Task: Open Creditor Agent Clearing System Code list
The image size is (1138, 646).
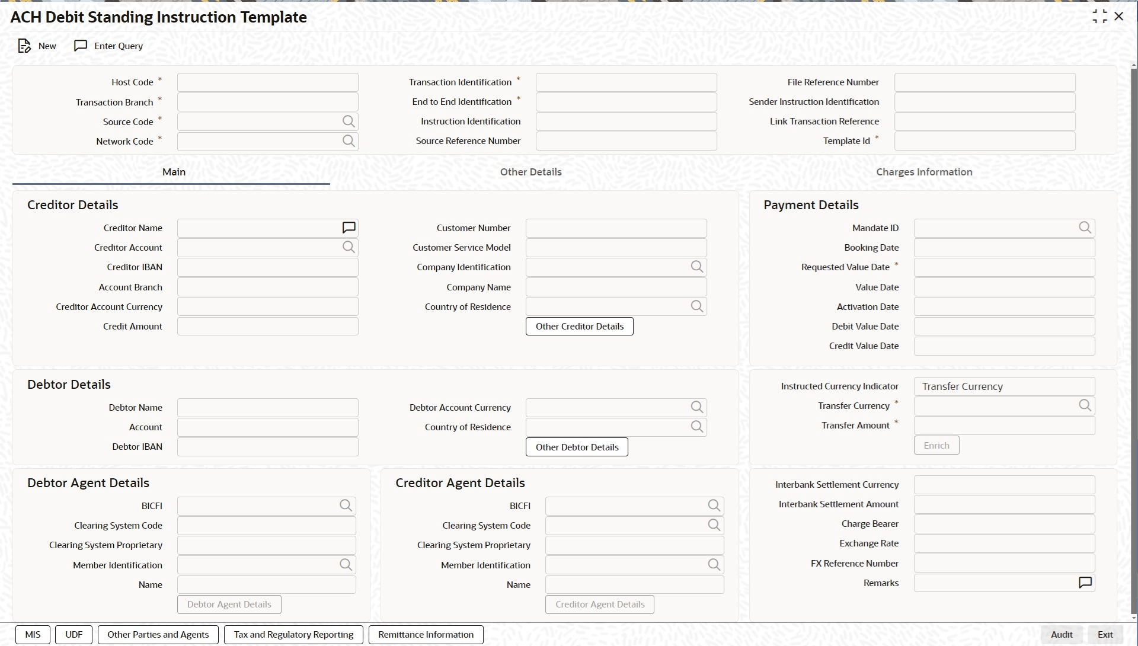Action: point(714,525)
